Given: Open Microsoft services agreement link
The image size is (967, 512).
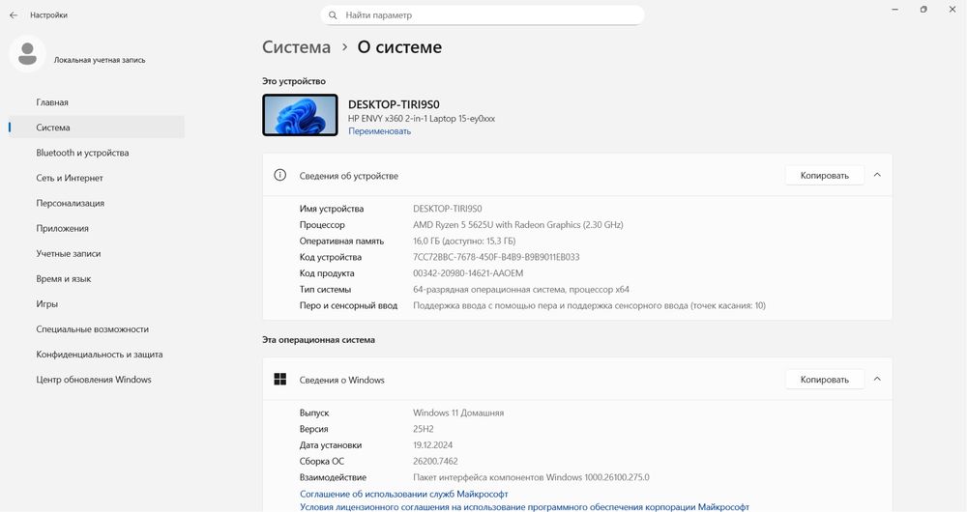Looking at the screenshot, I should pyautogui.click(x=404, y=495).
